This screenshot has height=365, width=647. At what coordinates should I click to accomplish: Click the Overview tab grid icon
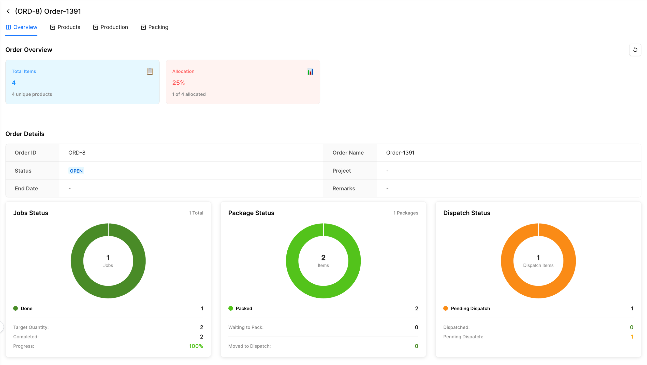pos(8,27)
